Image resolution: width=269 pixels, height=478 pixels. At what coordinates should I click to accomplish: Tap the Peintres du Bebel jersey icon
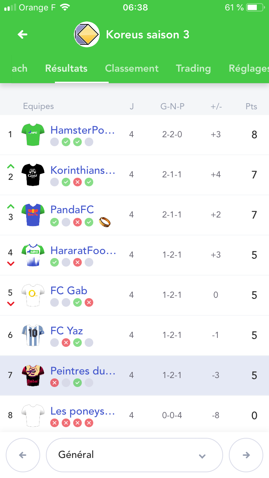pos(33,376)
